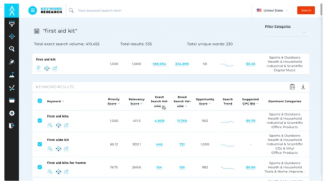The height and width of the screenshot is (184, 326).
Task: Click broad volume 11,760 for first aid kits
Action: tap(182, 121)
